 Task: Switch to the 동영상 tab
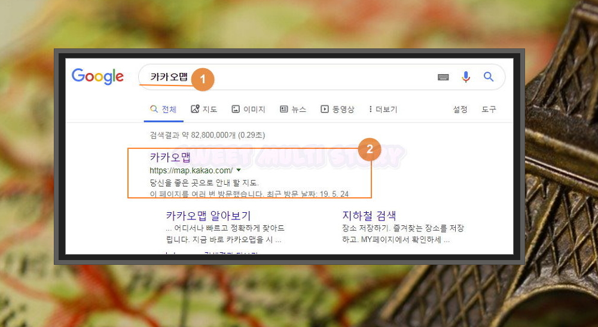337,109
